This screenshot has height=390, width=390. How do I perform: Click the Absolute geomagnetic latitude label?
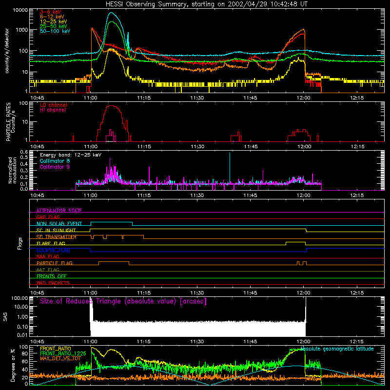pyautogui.click(x=337, y=349)
